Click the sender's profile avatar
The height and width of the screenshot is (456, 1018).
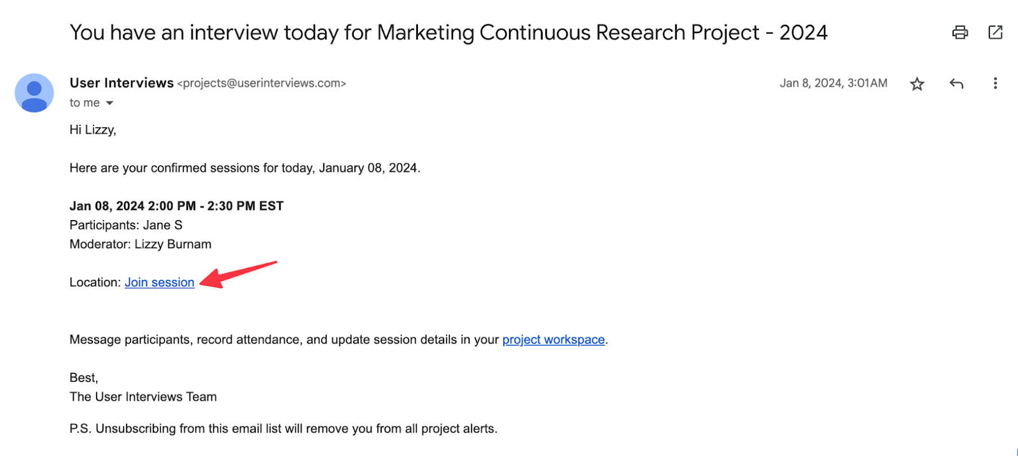point(34,93)
